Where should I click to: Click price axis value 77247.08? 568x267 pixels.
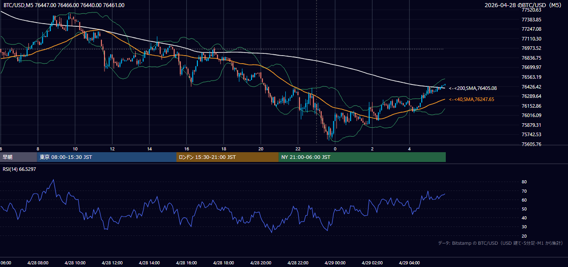(x=532, y=29)
